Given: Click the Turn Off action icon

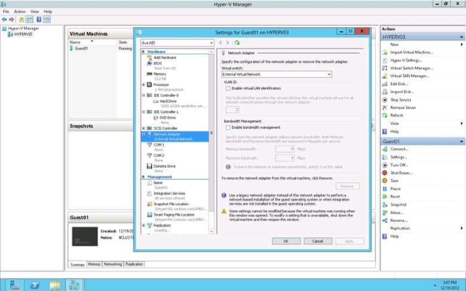Looking at the screenshot, I should [x=385, y=165].
